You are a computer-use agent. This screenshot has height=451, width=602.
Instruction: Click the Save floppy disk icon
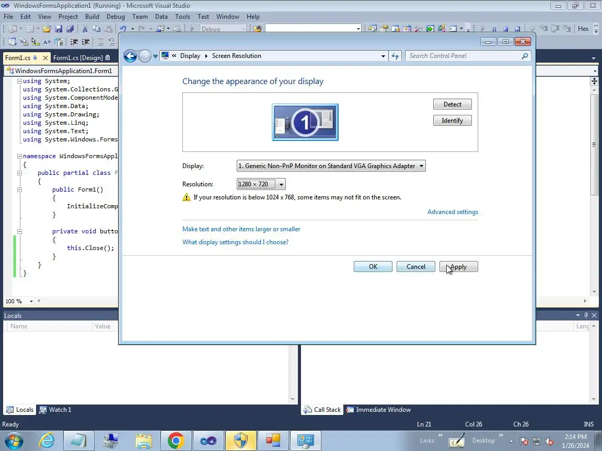59,29
